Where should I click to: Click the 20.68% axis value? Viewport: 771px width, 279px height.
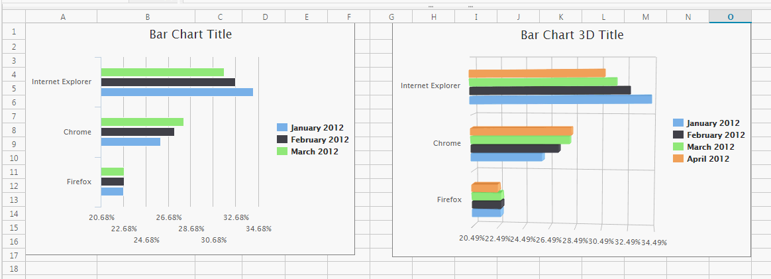point(101,217)
